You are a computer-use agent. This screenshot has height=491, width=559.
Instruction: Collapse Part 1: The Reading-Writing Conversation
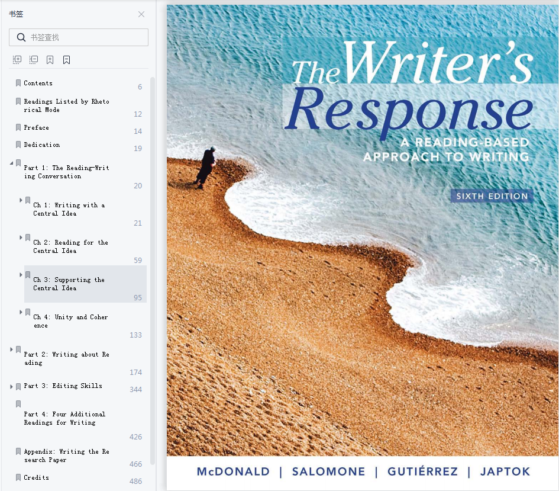[x=11, y=163]
